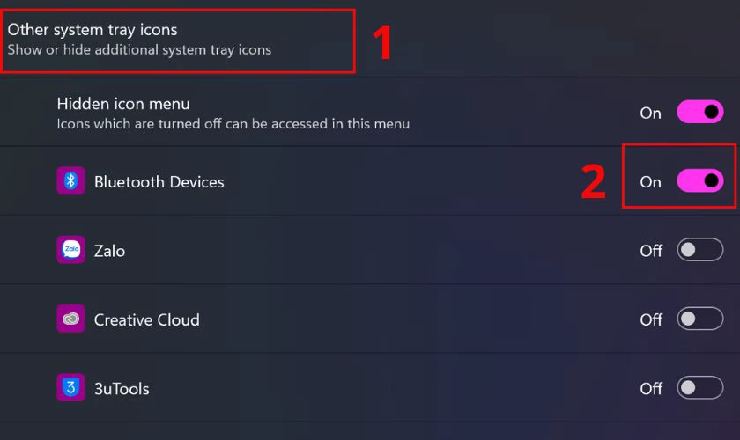This screenshot has height=440, width=740.
Task: Click the 'Show or hide additional system tray icons' subtitle
Action: 139,50
